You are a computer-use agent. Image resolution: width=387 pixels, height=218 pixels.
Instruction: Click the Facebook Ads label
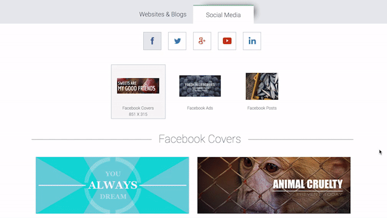point(200,108)
